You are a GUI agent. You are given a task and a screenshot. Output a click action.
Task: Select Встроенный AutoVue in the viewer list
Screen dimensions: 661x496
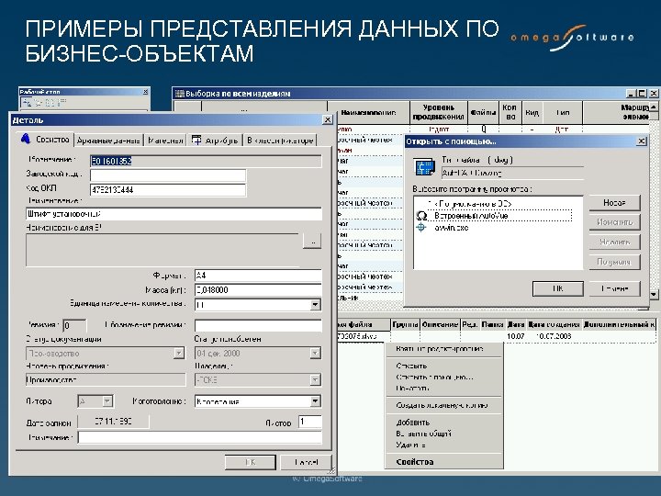[x=471, y=216]
